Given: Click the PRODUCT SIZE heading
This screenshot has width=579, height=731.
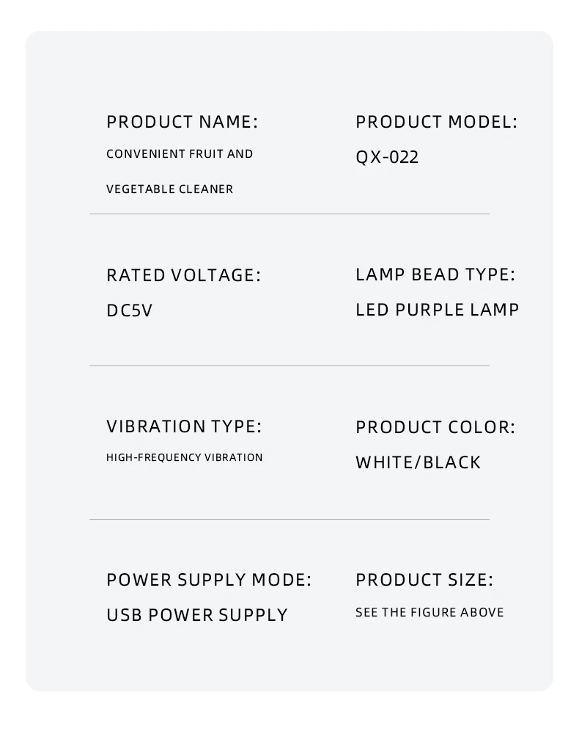Looking at the screenshot, I should point(424,580).
